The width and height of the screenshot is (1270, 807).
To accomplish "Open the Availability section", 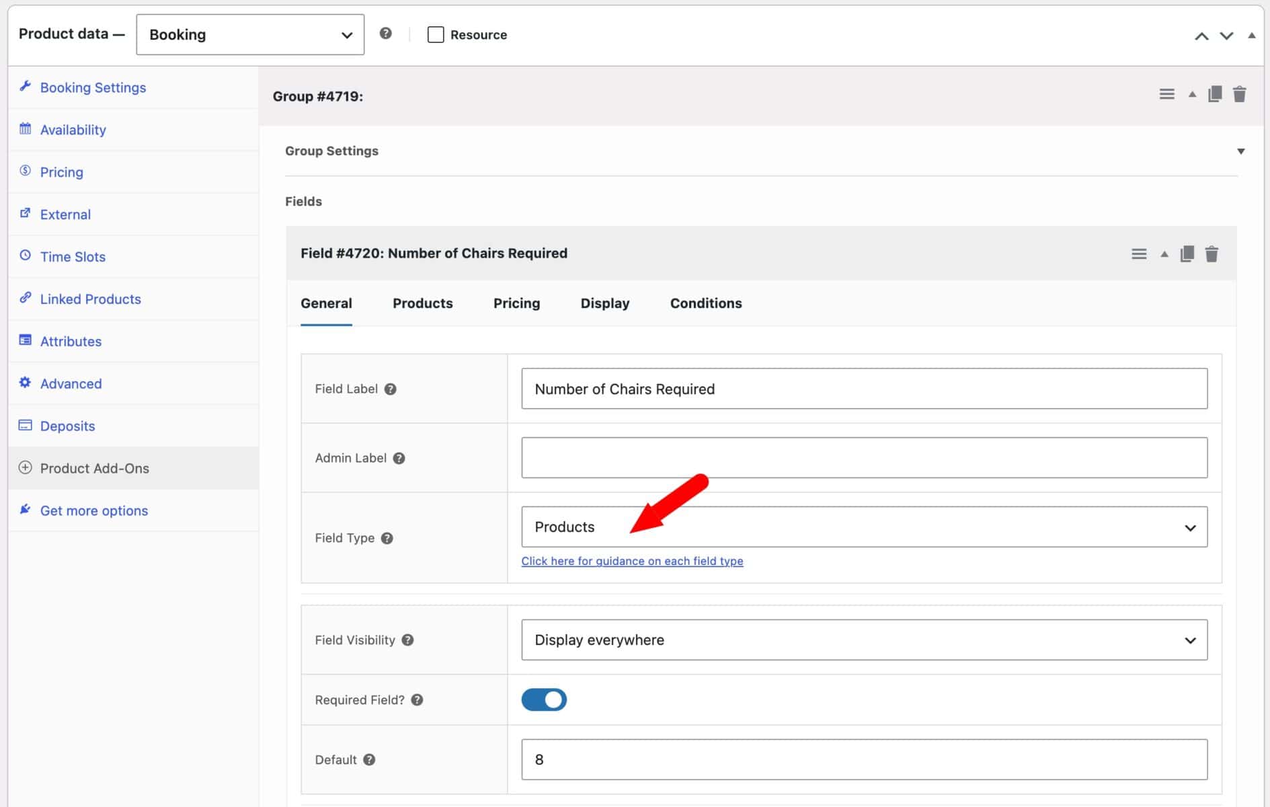I will coord(133,130).
